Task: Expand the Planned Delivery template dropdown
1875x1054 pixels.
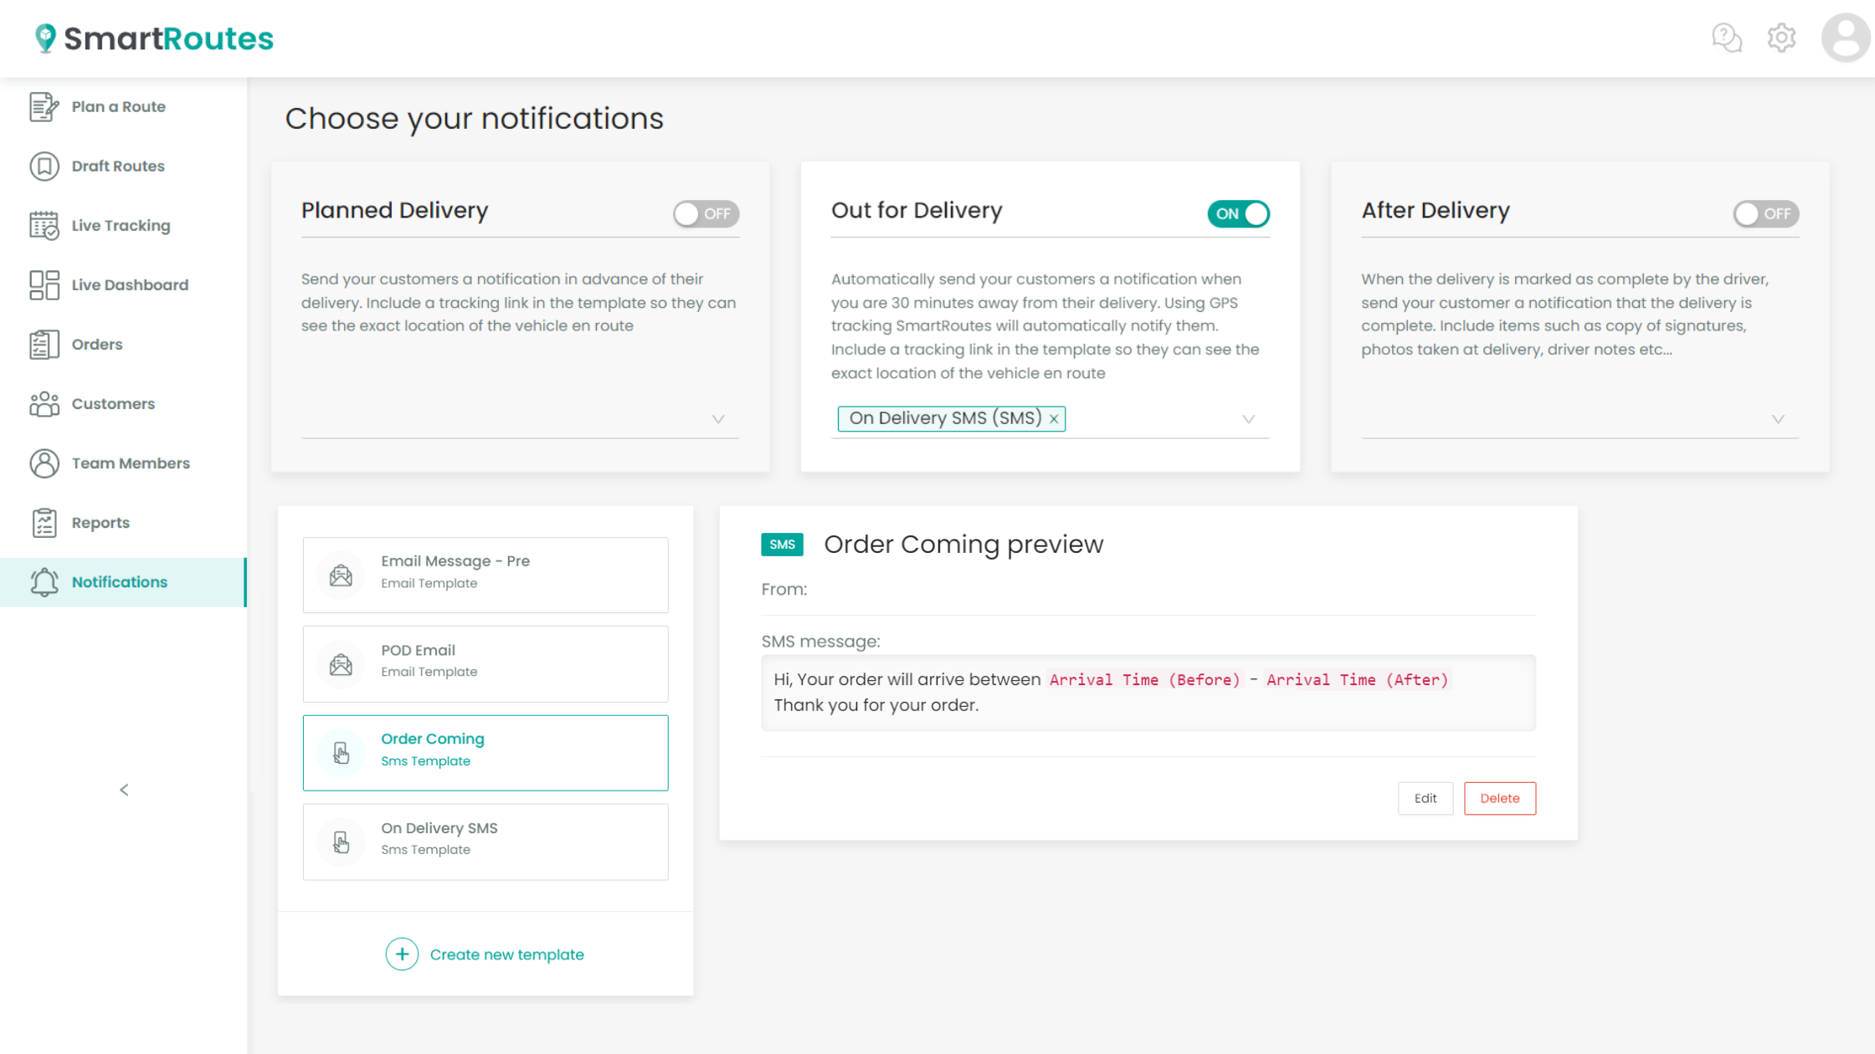Action: point(717,419)
